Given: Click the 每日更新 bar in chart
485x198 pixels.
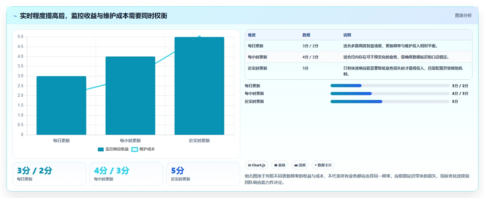Looking at the screenshot, I should click(x=61, y=105).
